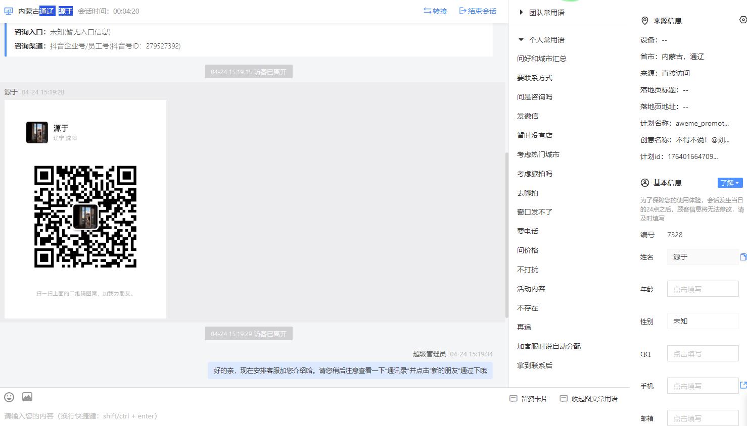The image size is (747, 426).
Task: Expand the 团队常用语 section
Action: click(x=542, y=13)
